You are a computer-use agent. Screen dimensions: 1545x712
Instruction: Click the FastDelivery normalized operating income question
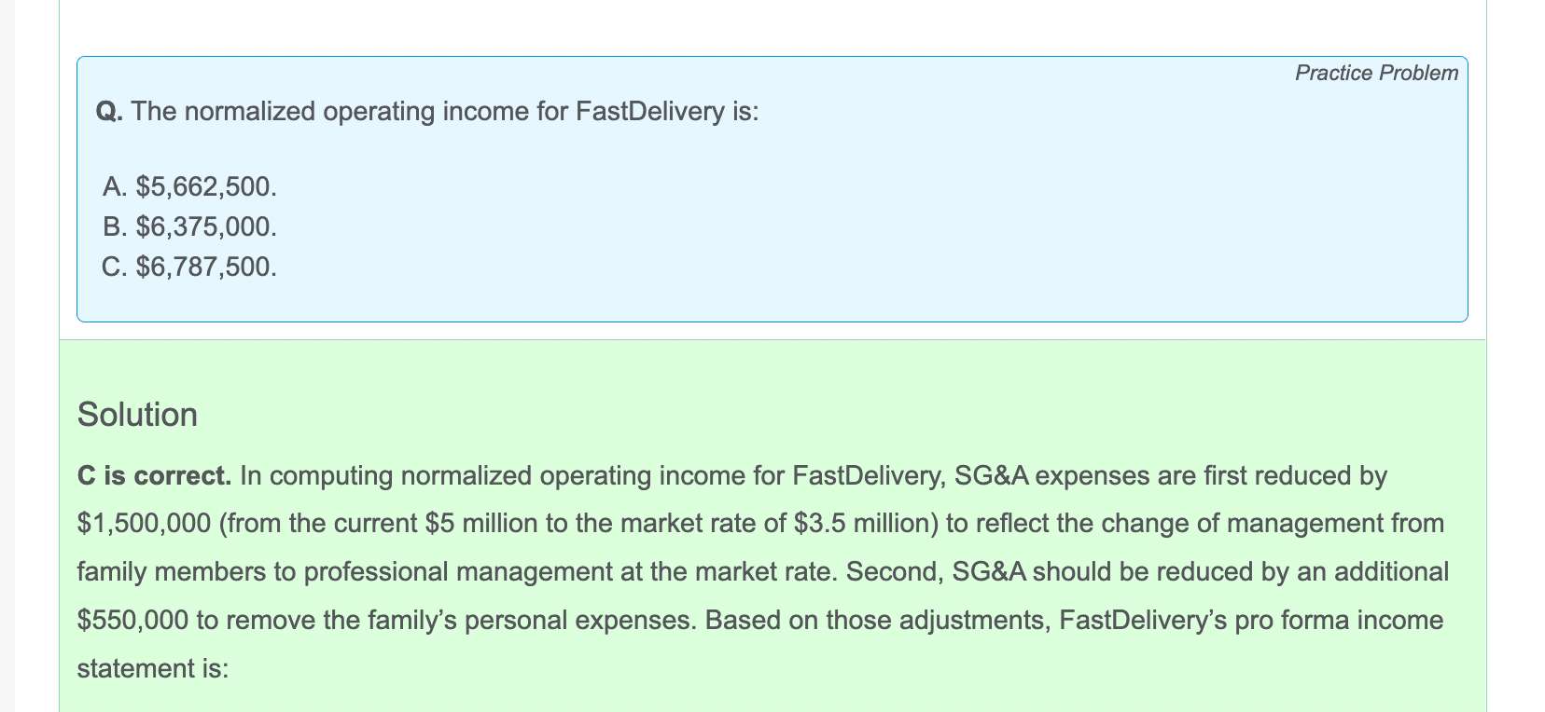(427, 112)
